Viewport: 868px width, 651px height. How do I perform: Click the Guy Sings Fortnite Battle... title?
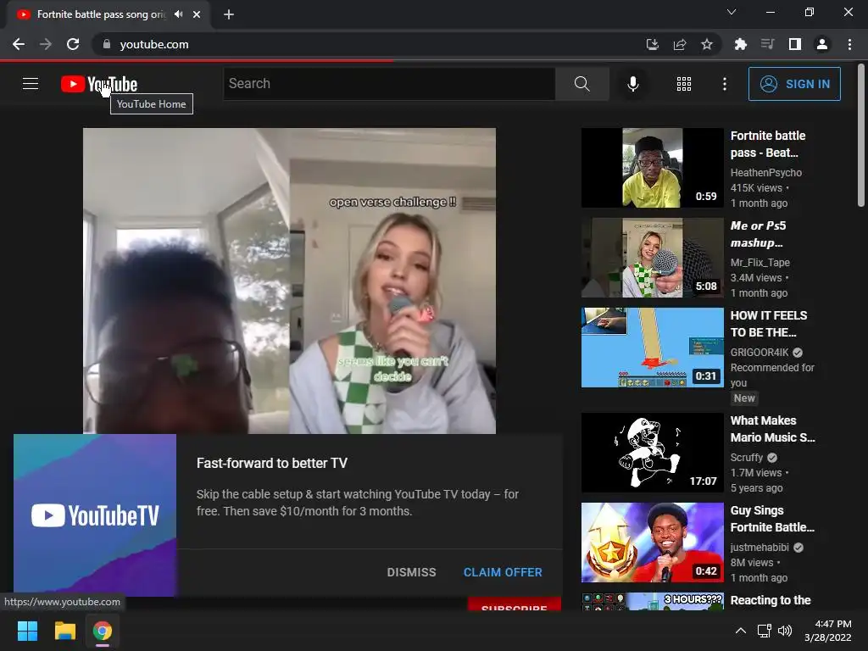(x=772, y=519)
